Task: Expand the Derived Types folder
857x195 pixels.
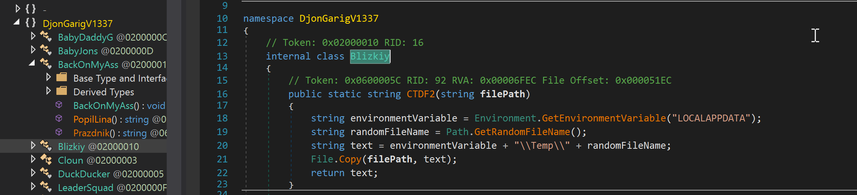Action: [x=48, y=91]
